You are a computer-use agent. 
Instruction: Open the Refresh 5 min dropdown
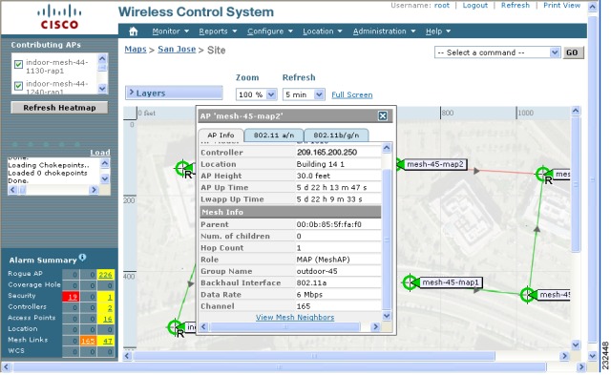[x=304, y=94]
